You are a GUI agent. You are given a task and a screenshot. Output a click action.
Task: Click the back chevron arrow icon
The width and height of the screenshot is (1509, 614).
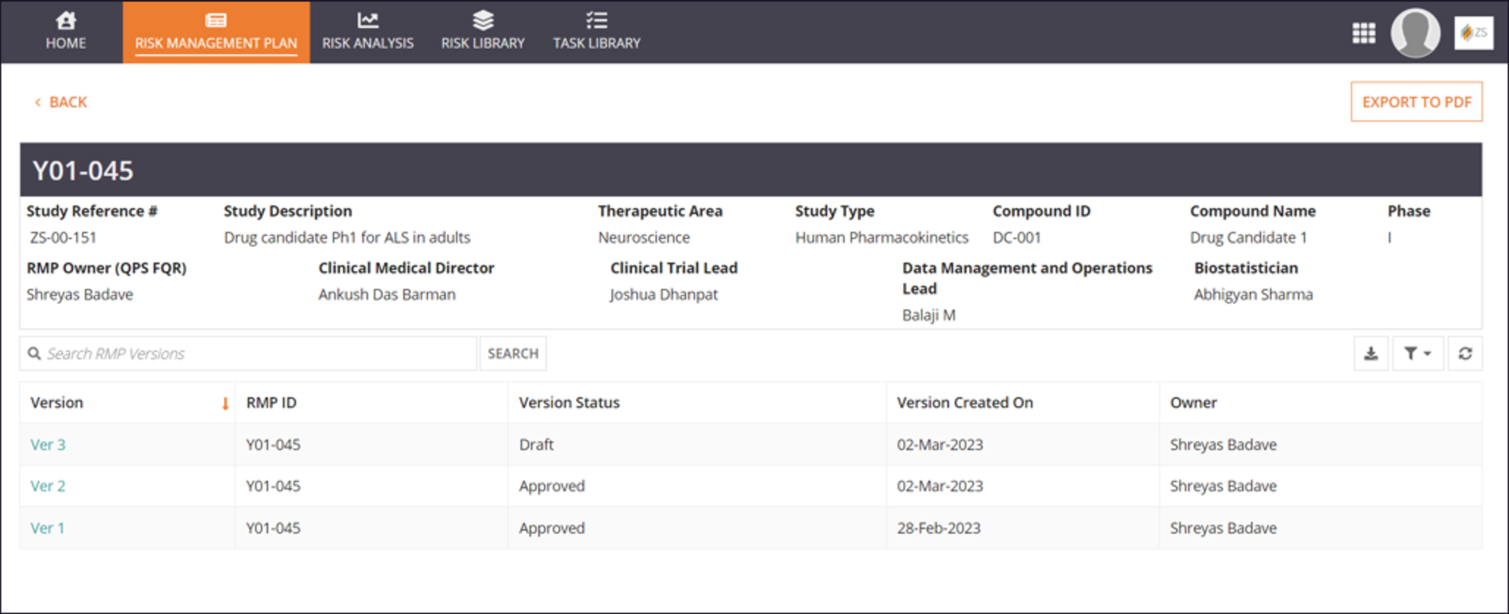(38, 103)
